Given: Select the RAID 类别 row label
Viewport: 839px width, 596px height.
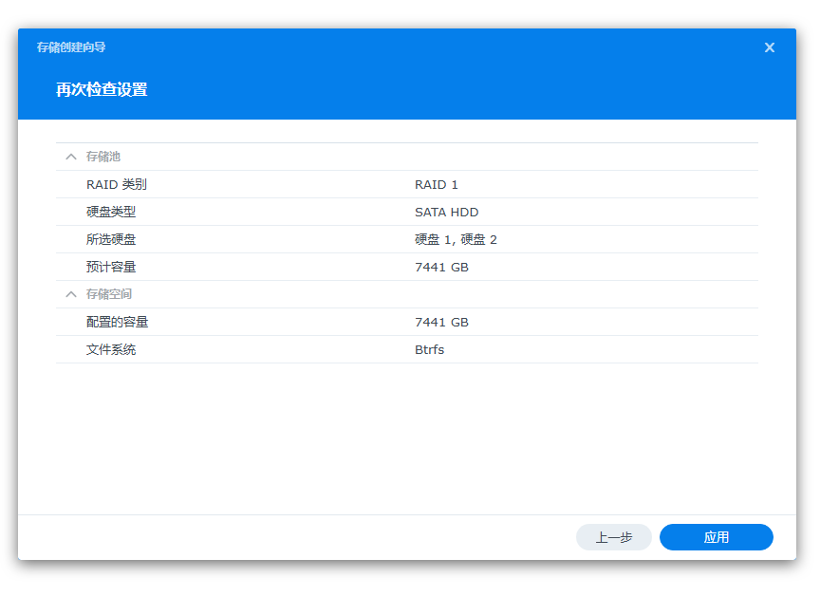Looking at the screenshot, I should [x=116, y=185].
